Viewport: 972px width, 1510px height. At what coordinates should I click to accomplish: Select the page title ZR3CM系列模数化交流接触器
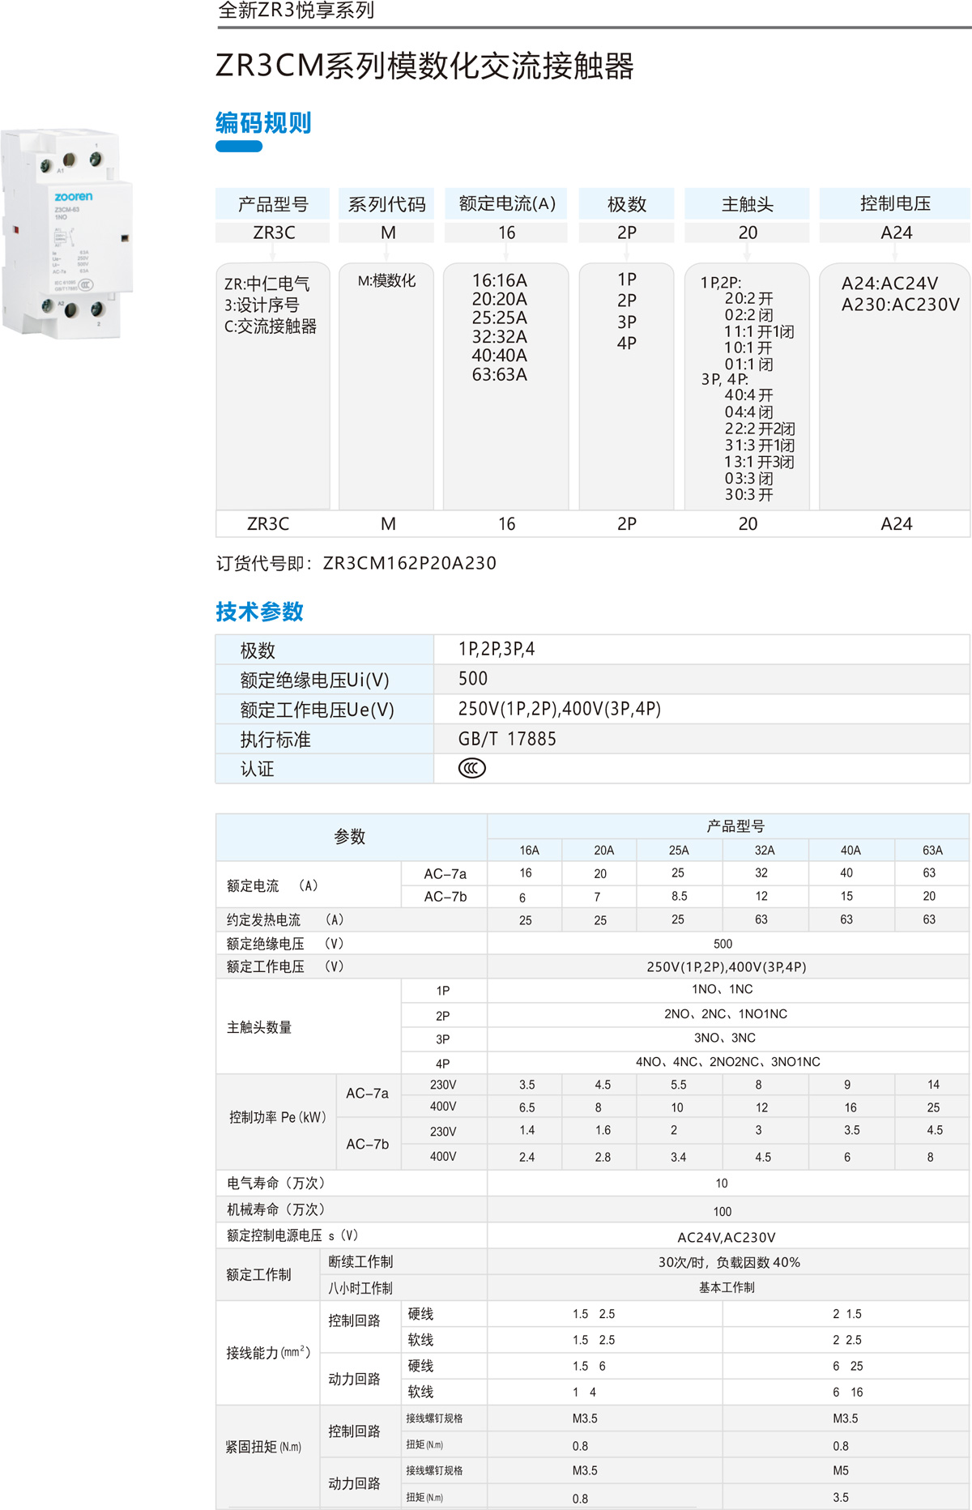(x=424, y=66)
